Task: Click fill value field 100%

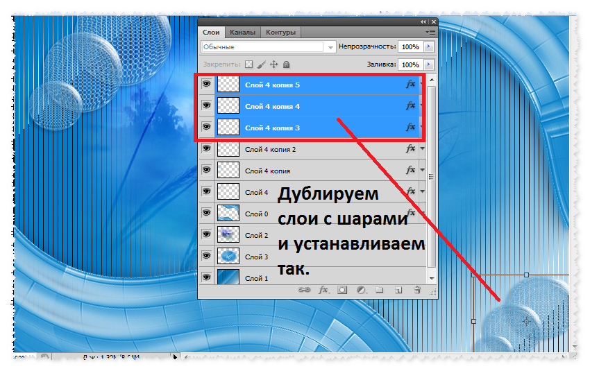Action: (x=410, y=64)
